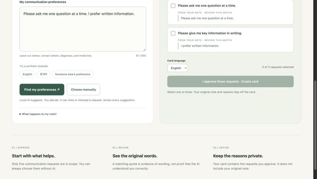Image resolution: width=317 pixels, height=179 pixels.
Task: Click 'Try a synthetic example' label
Action: (34, 66)
